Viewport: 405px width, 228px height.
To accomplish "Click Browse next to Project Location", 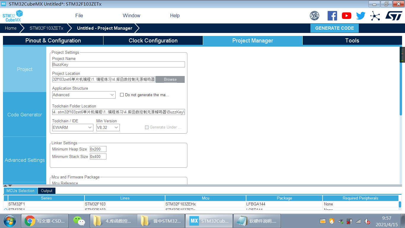I will point(170,79).
